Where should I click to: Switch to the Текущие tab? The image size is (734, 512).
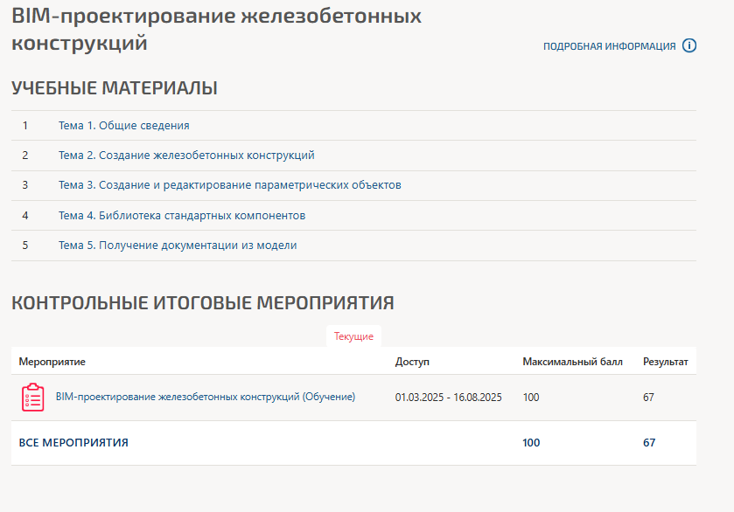353,336
